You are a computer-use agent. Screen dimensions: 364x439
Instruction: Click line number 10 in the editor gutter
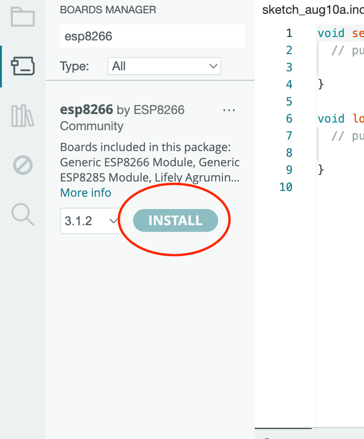click(x=286, y=187)
